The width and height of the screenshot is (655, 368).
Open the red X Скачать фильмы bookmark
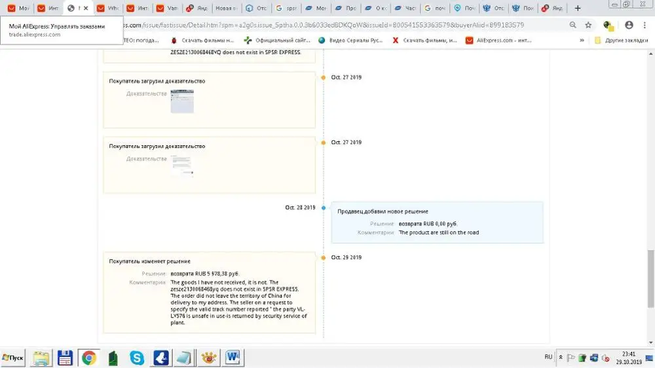424,41
